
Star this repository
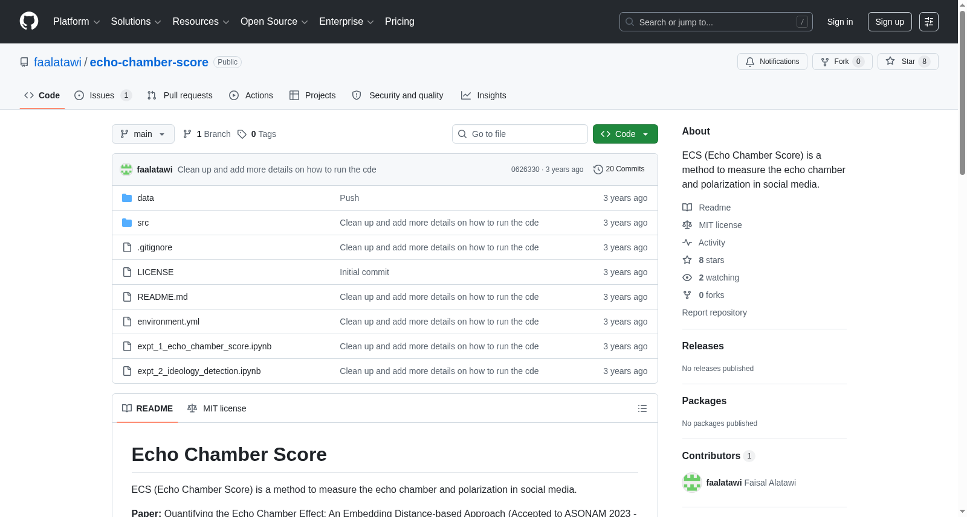pyautogui.click(x=908, y=62)
